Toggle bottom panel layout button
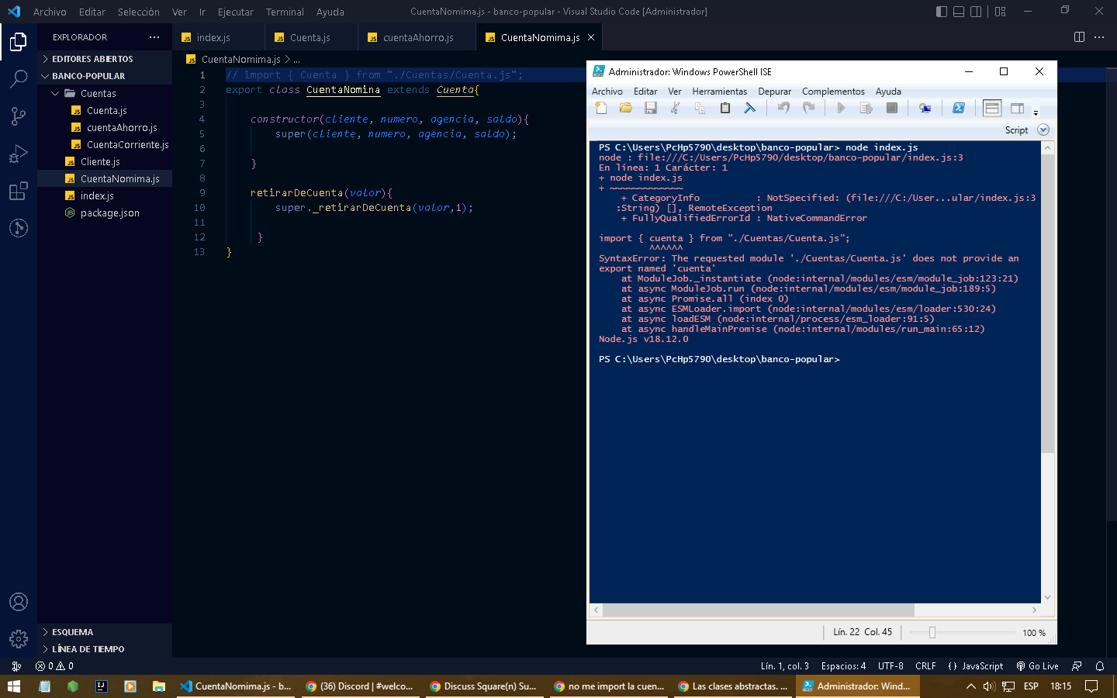Image resolution: width=1117 pixels, height=698 pixels. 959,12
